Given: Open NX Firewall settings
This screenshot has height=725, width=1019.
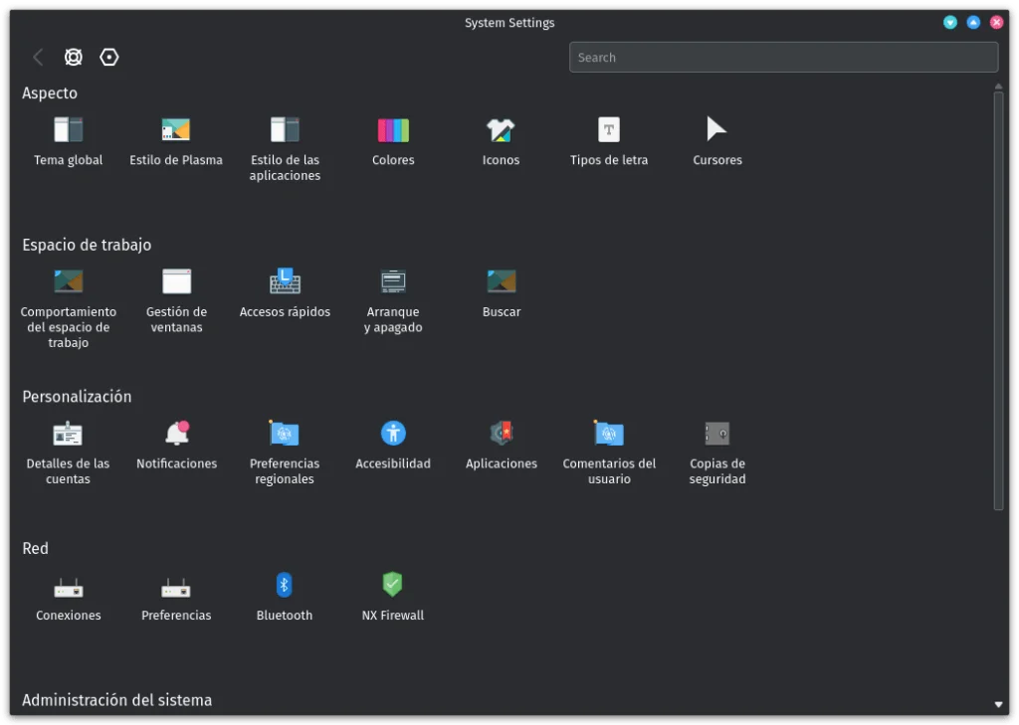Looking at the screenshot, I should (x=393, y=598).
